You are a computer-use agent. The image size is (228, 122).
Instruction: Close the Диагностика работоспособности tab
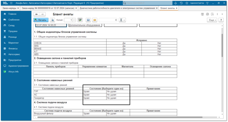click(157, 8)
